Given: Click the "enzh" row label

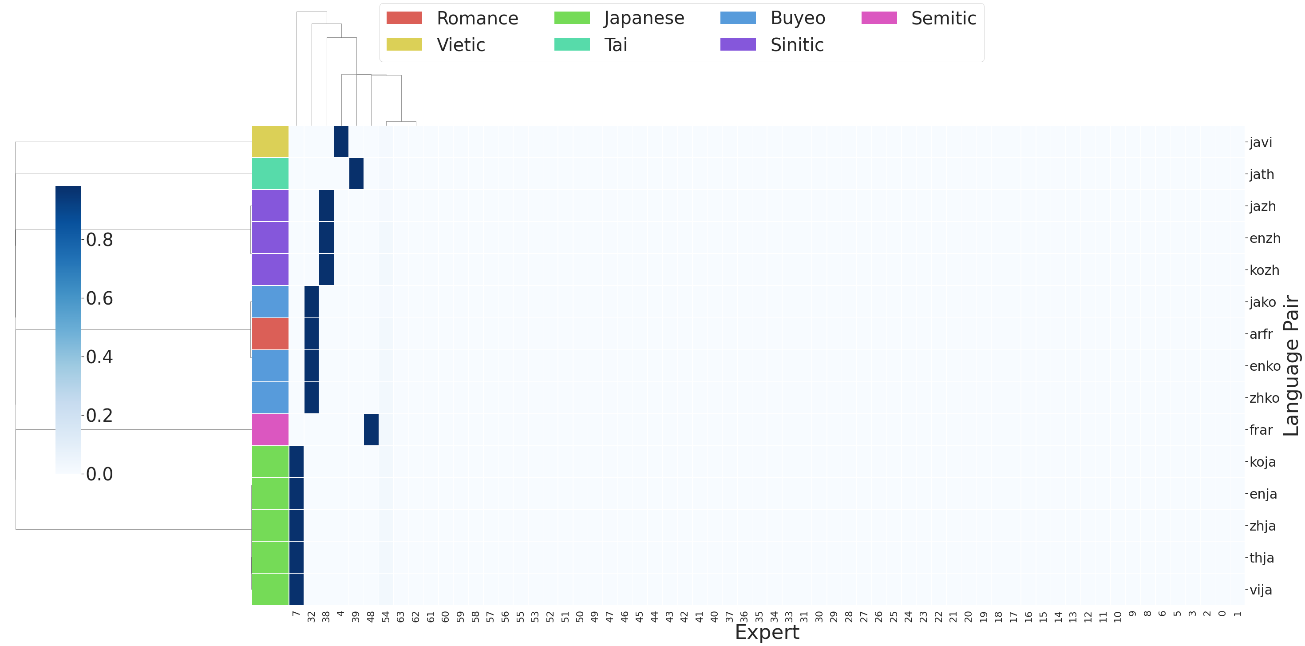Looking at the screenshot, I should click(x=1265, y=238).
